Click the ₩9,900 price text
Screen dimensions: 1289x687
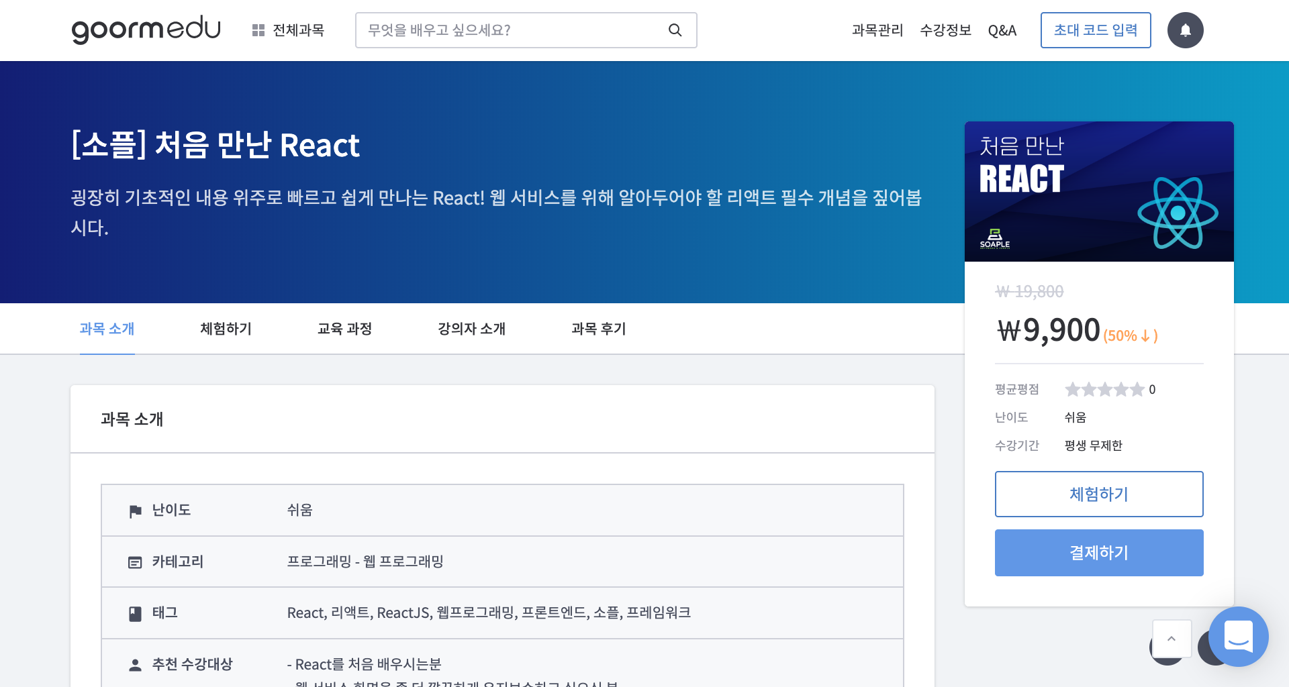coord(1048,330)
